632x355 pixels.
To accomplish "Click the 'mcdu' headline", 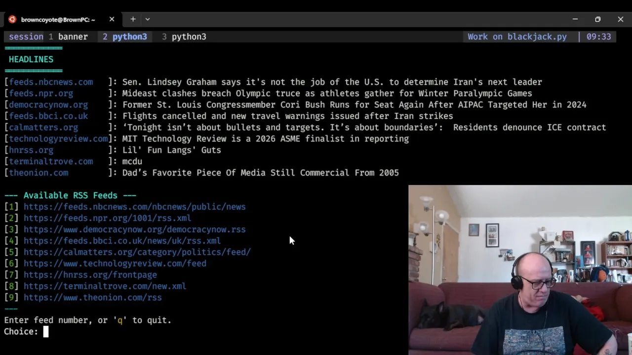I will pos(132,161).
